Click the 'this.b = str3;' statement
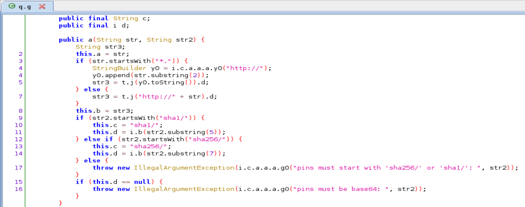The height and width of the screenshot is (207, 525). pyautogui.click(x=105, y=110)
